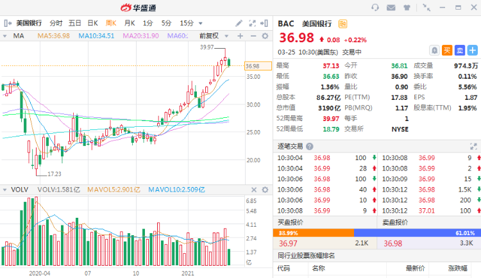
Task: Collapse the left sidebar panel
Action: tap(6, 23)
